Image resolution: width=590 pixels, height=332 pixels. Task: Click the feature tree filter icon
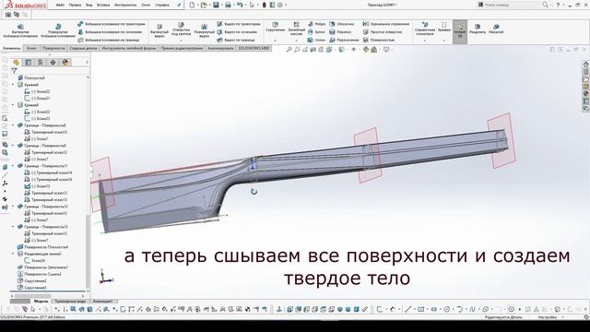click(15, 71)
